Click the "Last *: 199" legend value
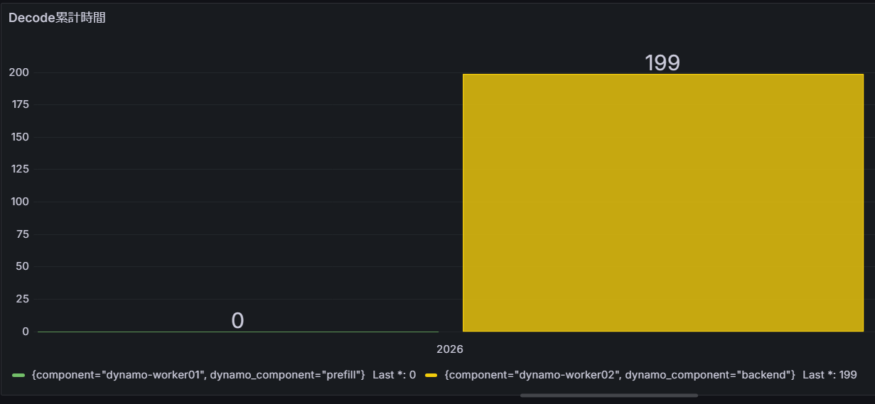This screenshot has width=875, height=404. click(830, 374)
